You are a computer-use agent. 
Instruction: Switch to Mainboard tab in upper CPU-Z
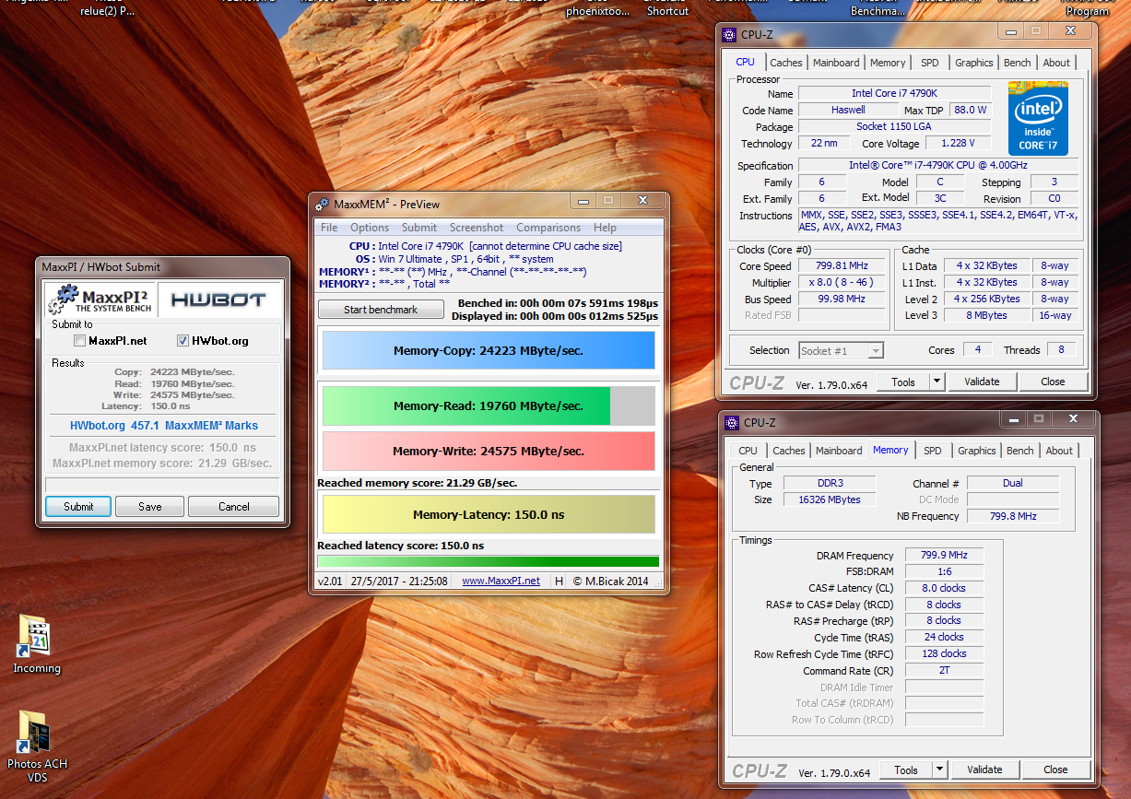[x=836, y=63]
